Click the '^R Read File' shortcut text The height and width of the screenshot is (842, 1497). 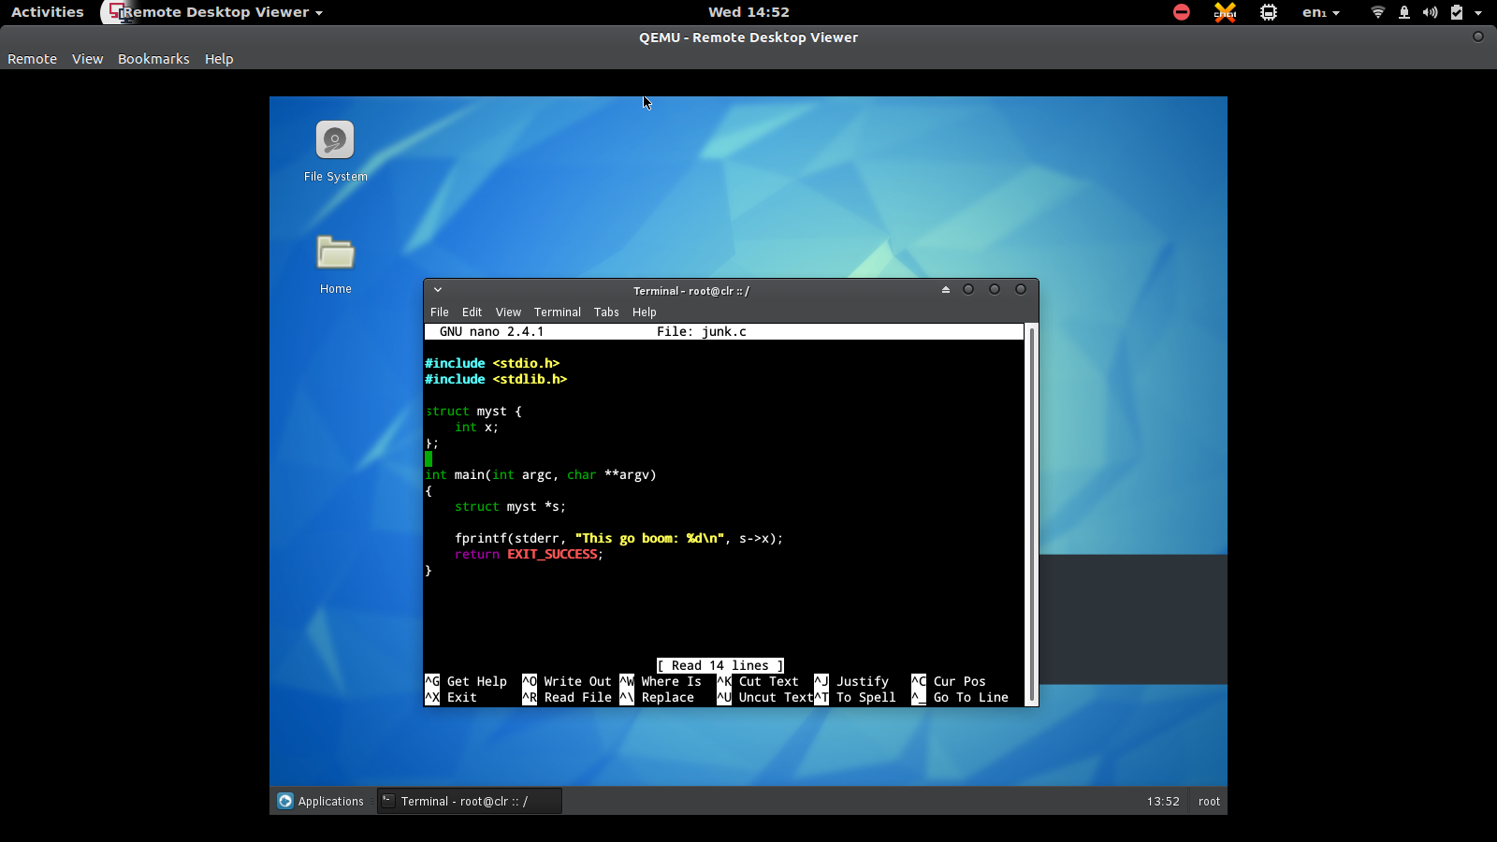click(x=567, y=698)
